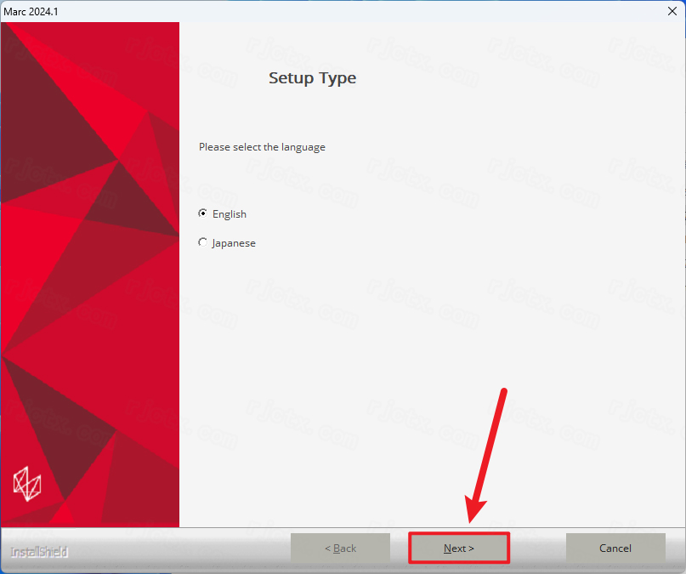
Task: Click the Hexagon logo on the red banner
Action: coord(27,484)
